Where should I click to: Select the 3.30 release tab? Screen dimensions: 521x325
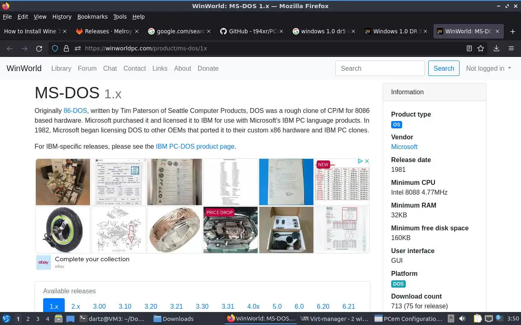[202, 306]
